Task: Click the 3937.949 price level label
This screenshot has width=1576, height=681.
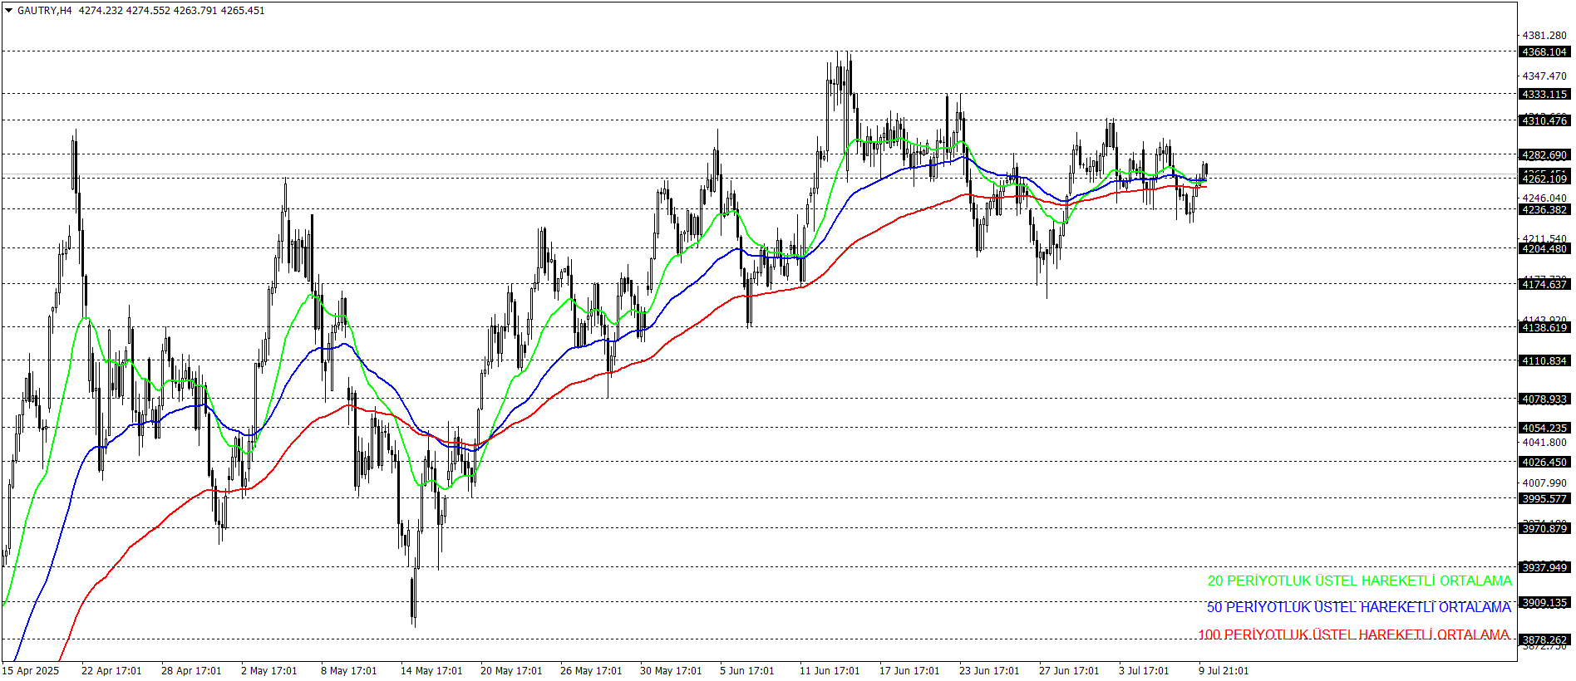Action: [x=1544, y=567]
